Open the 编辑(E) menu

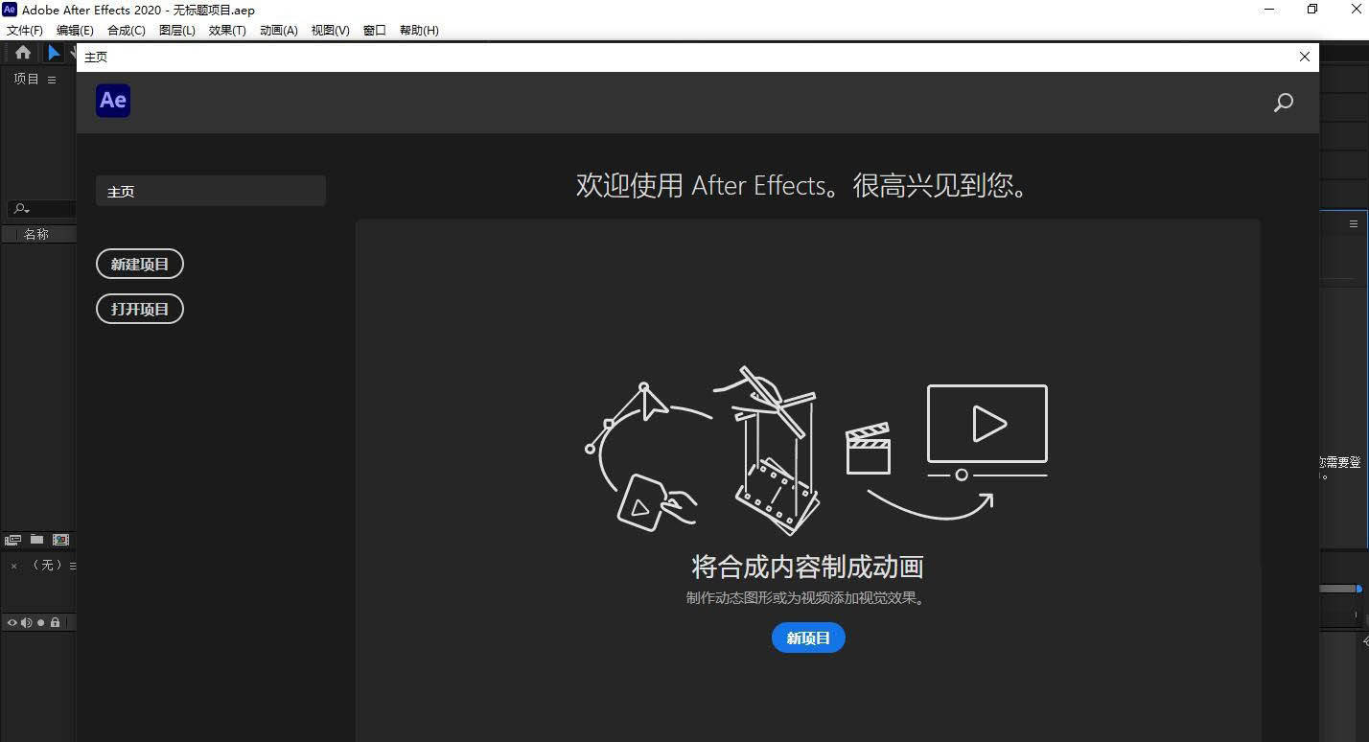point(75,30)
